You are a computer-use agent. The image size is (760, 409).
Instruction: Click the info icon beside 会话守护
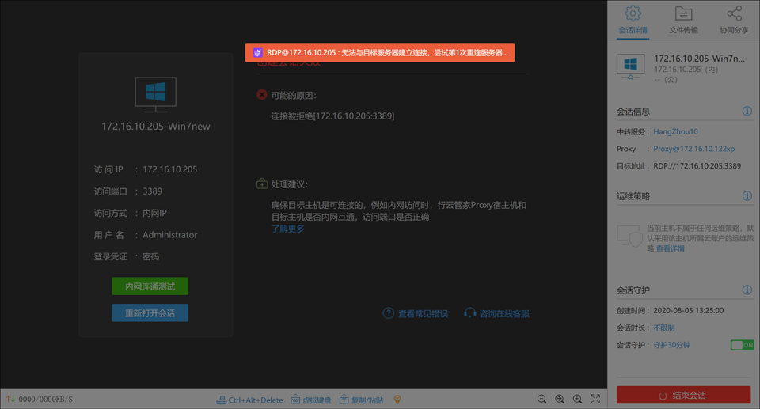tap(747, 290)
